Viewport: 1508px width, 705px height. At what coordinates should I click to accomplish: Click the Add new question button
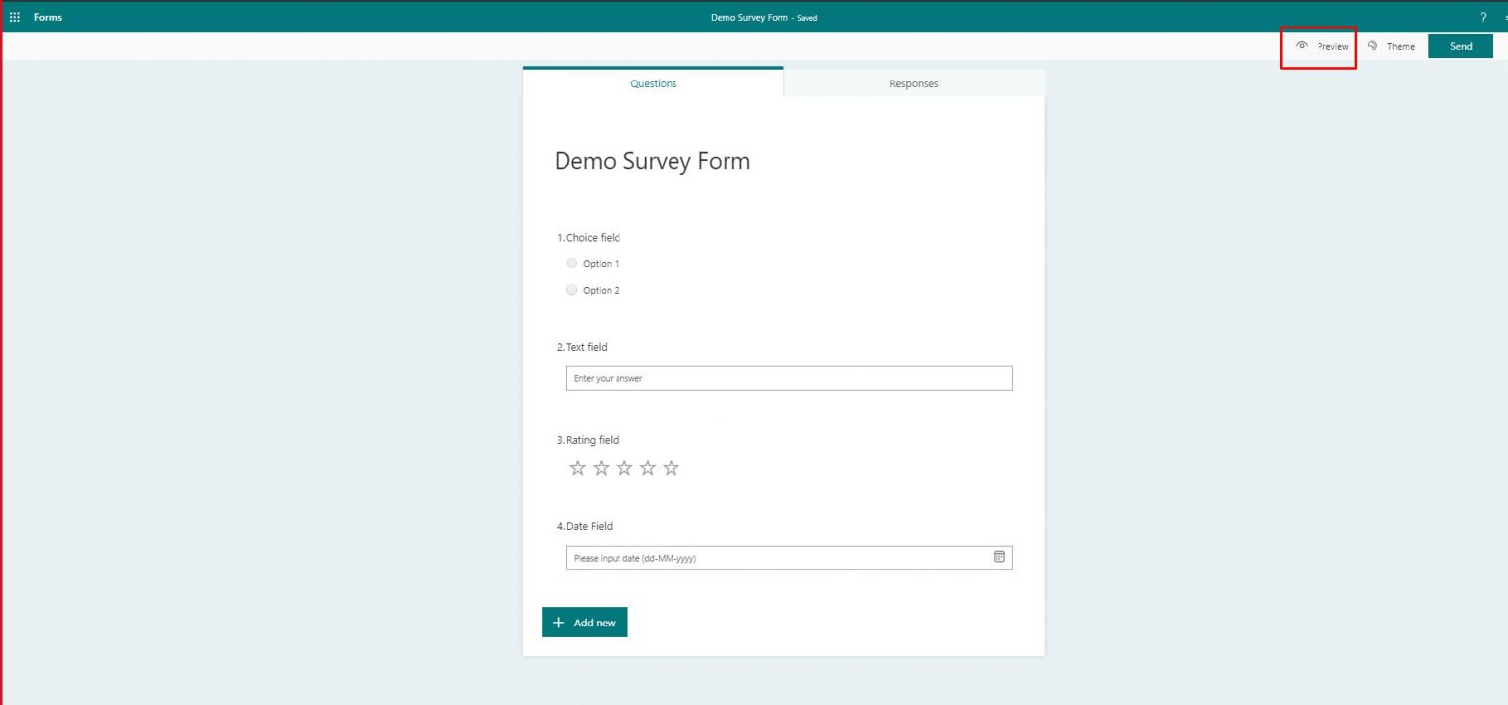[585, 622]
